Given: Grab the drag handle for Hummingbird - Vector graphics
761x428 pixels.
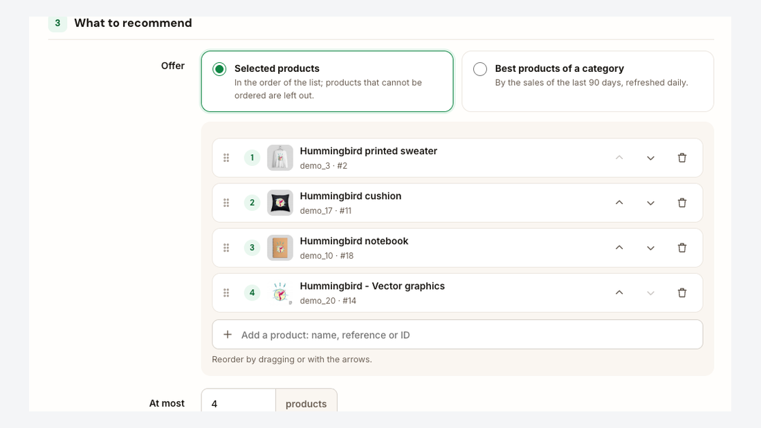Looking at the screenshot, I should click(x=226, y=292).
